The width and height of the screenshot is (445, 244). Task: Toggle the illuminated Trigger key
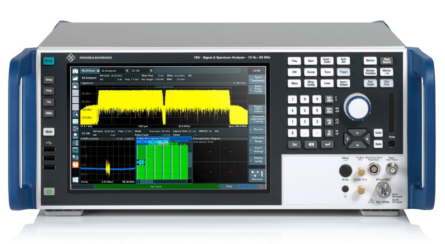pos(344,72)
